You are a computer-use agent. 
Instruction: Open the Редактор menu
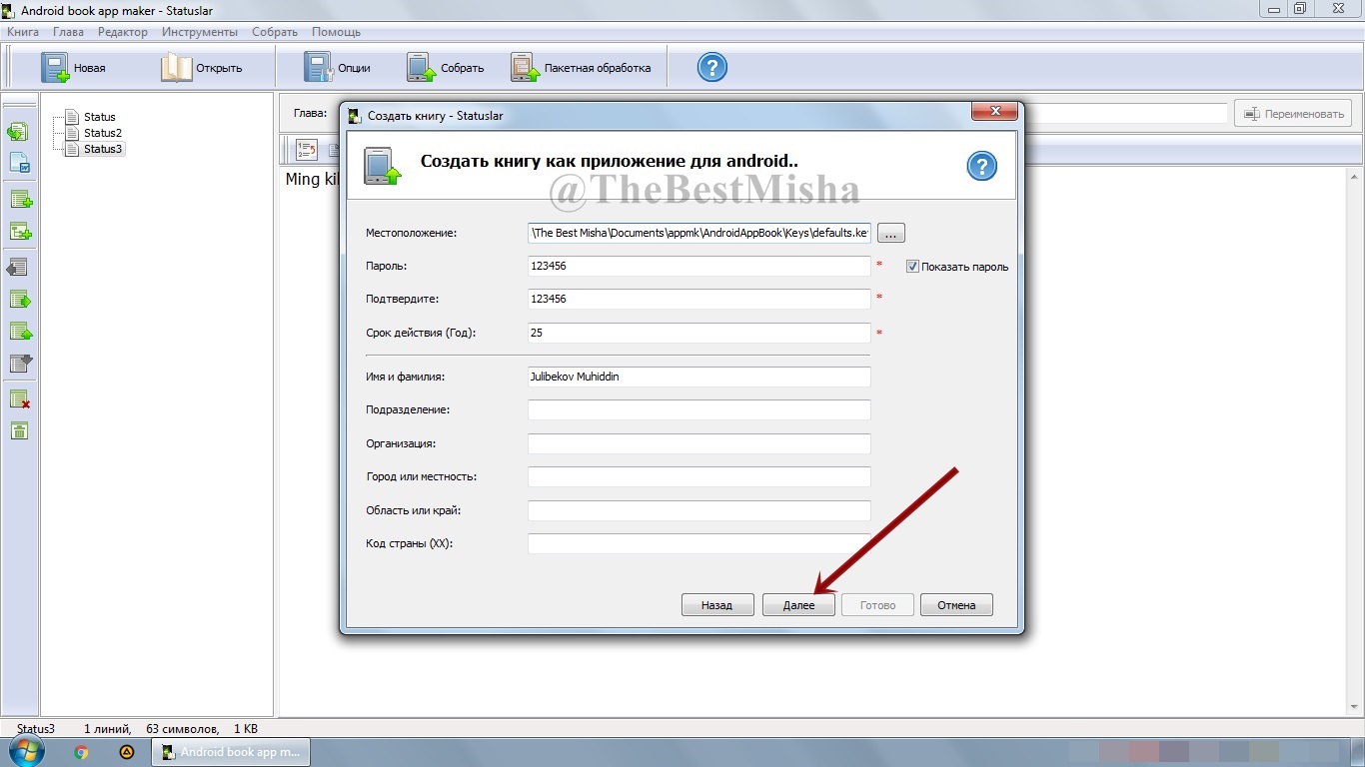coord(122,32)
